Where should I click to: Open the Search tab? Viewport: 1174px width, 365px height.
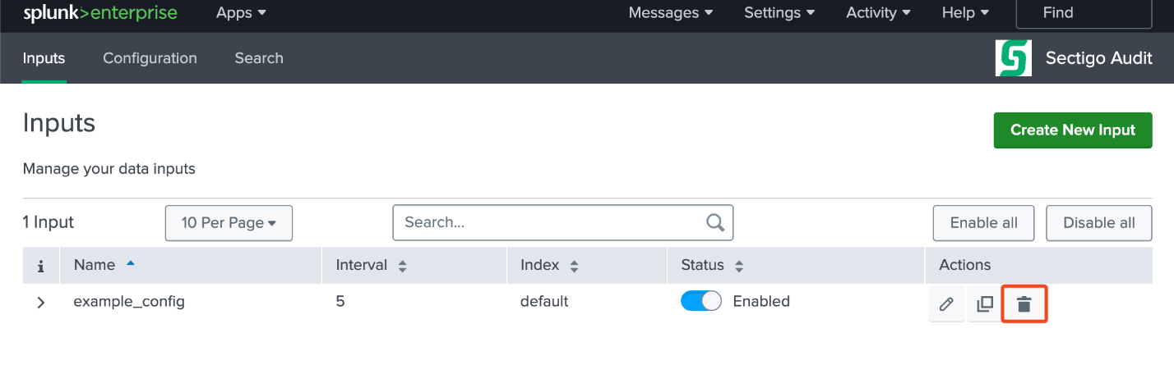pos(259,58)
